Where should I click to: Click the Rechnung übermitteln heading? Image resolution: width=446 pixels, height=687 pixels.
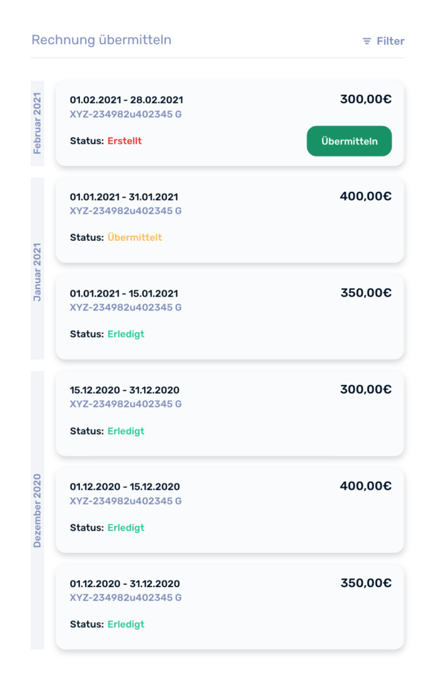pos(101,40)
